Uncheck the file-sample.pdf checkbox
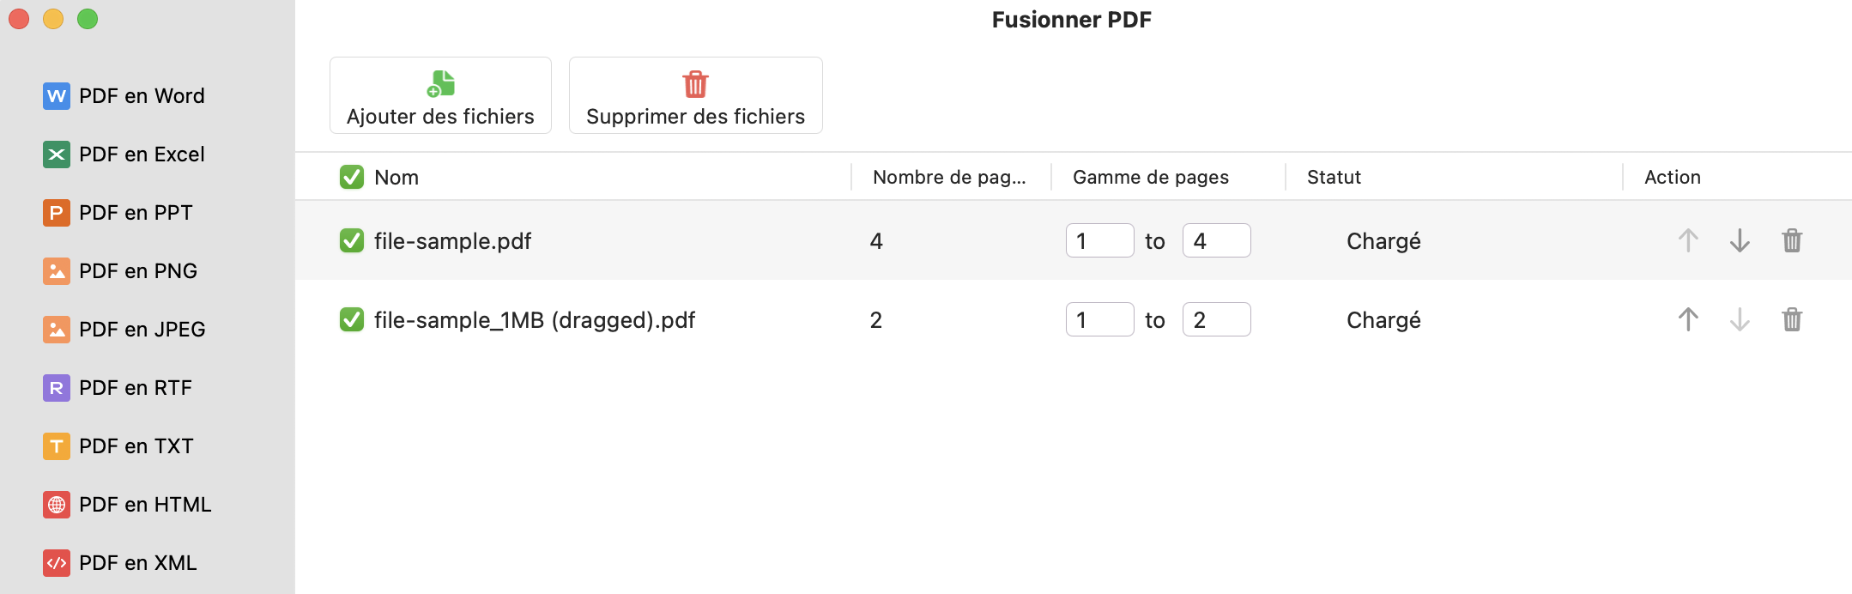 [x=350, y=241]
